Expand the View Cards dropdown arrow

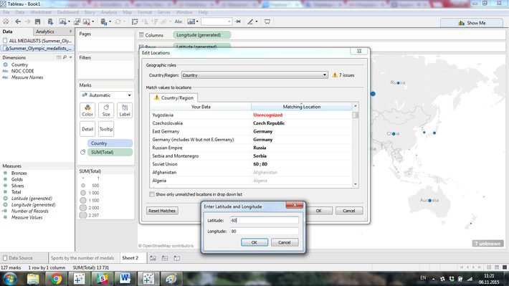tap(197, 22)
